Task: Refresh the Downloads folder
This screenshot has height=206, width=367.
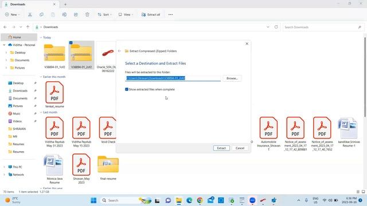Action: (x=276, y=27)
